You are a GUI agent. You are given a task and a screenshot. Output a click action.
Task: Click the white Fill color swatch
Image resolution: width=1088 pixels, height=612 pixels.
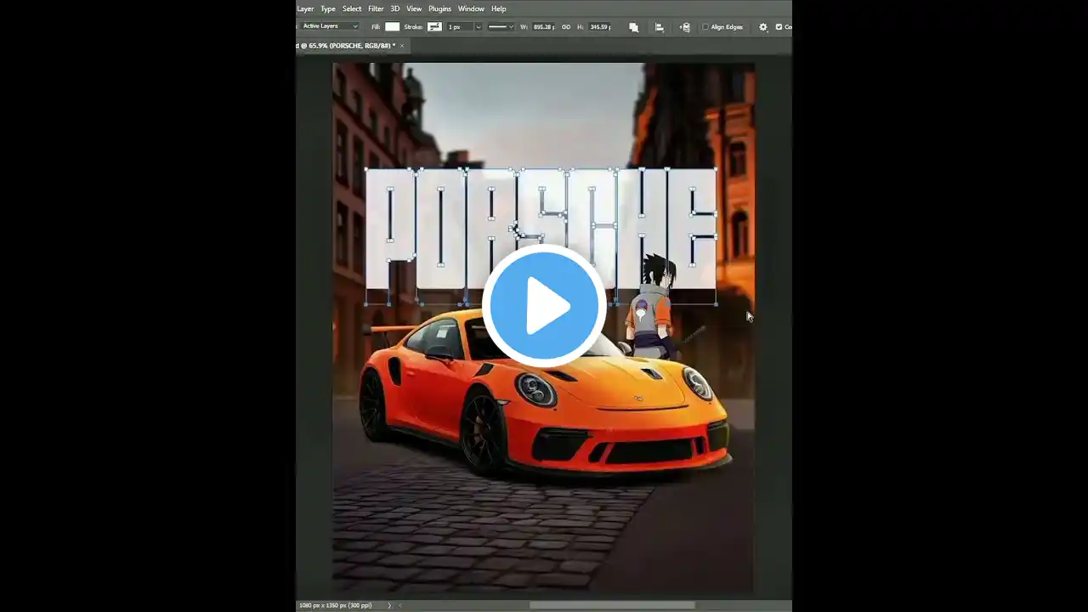[x=392, y=27]
